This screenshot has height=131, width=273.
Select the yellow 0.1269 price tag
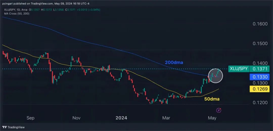260,89
